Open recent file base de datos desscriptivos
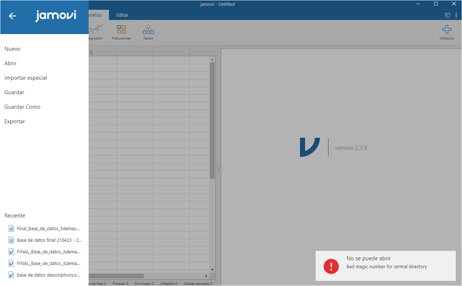Screen dimensions: 462x286 (44, 275)
